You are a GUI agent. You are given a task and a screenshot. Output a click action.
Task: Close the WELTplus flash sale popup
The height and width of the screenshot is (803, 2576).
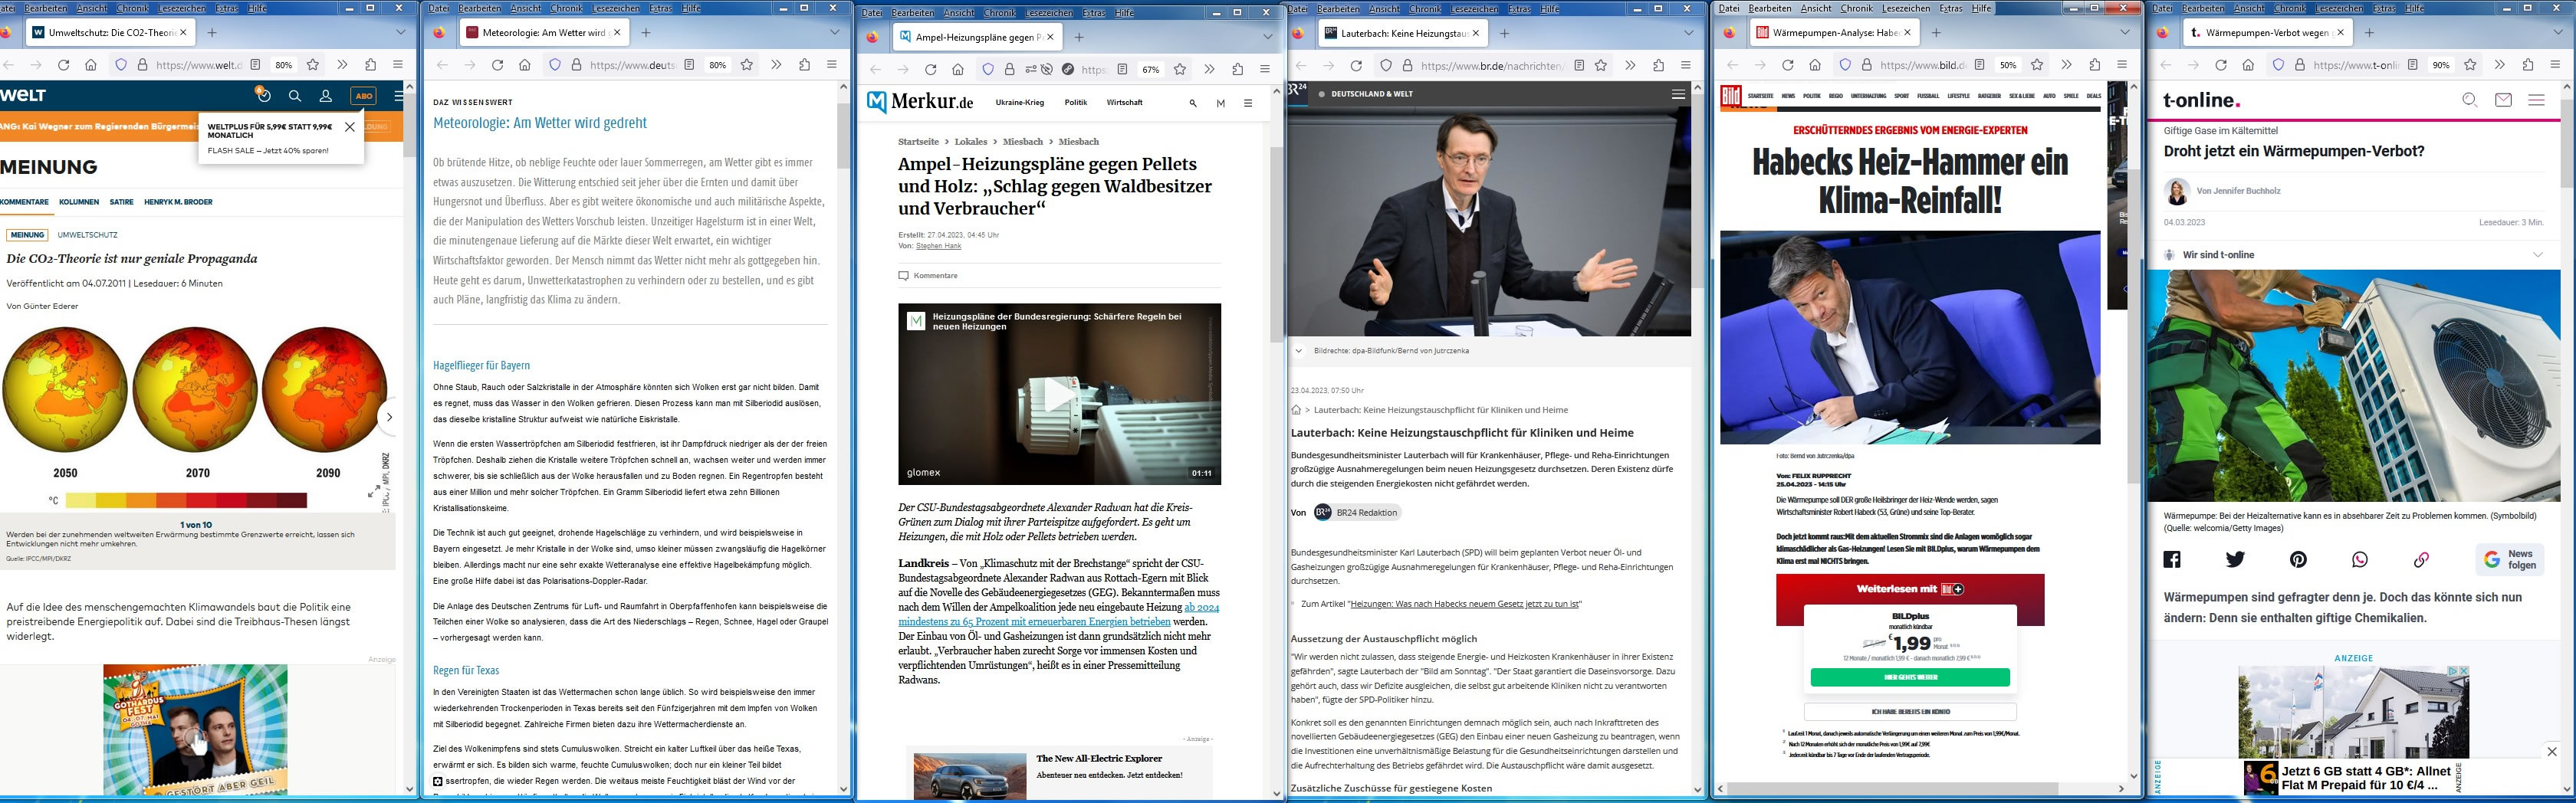coord(349,127)
